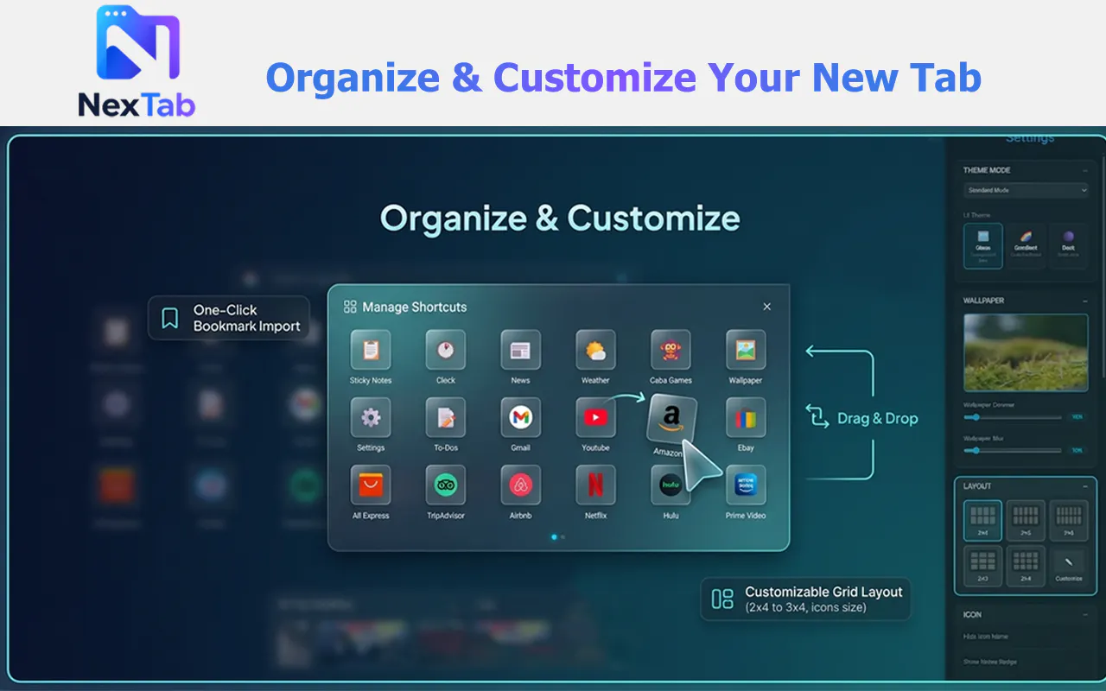
Task: Switch to the Gradient UI theme
Action: 1026,246
